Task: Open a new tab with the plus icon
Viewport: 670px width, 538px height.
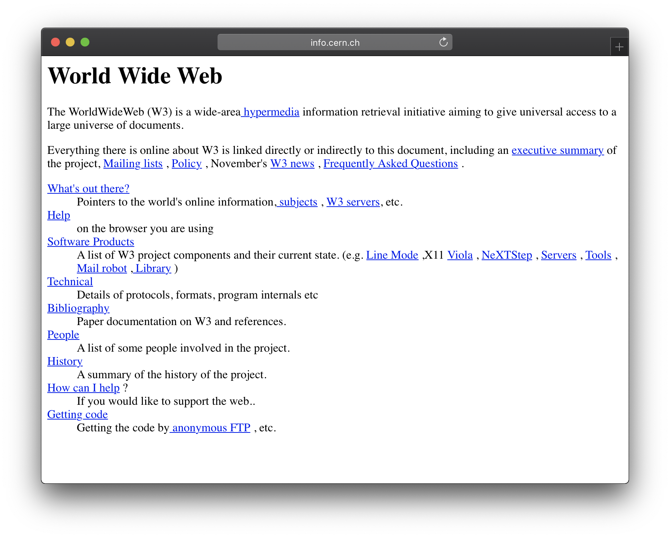Action: pyautogui.click(x=619, y=46)
